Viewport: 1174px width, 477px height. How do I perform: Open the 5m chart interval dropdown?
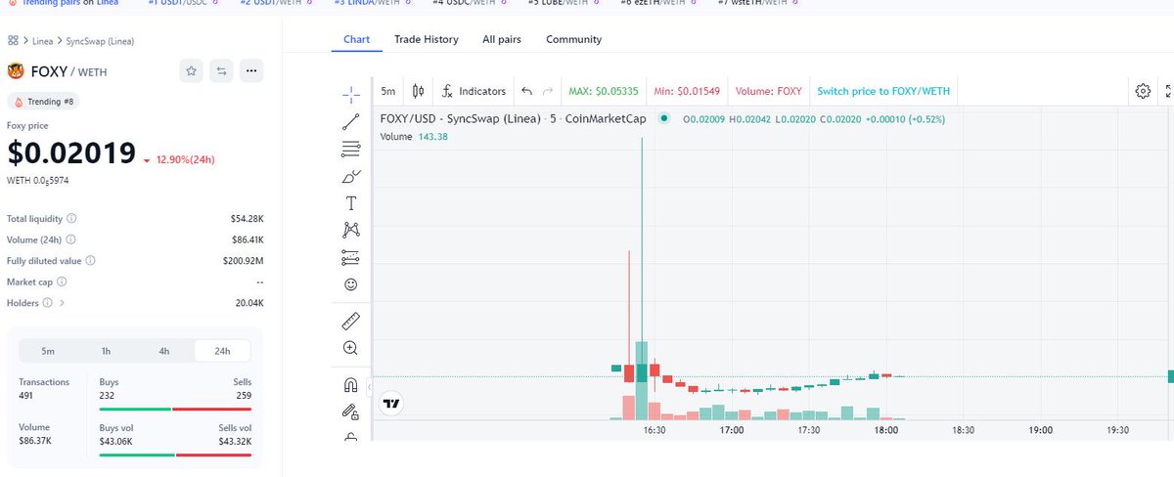pos(388,91)
